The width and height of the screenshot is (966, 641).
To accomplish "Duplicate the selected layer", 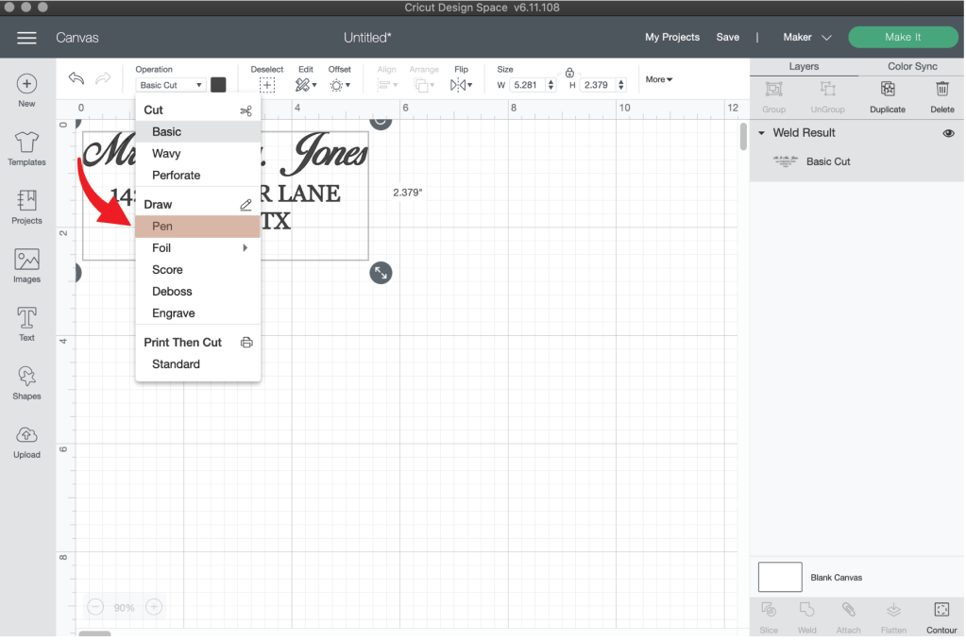I will 887,95.
